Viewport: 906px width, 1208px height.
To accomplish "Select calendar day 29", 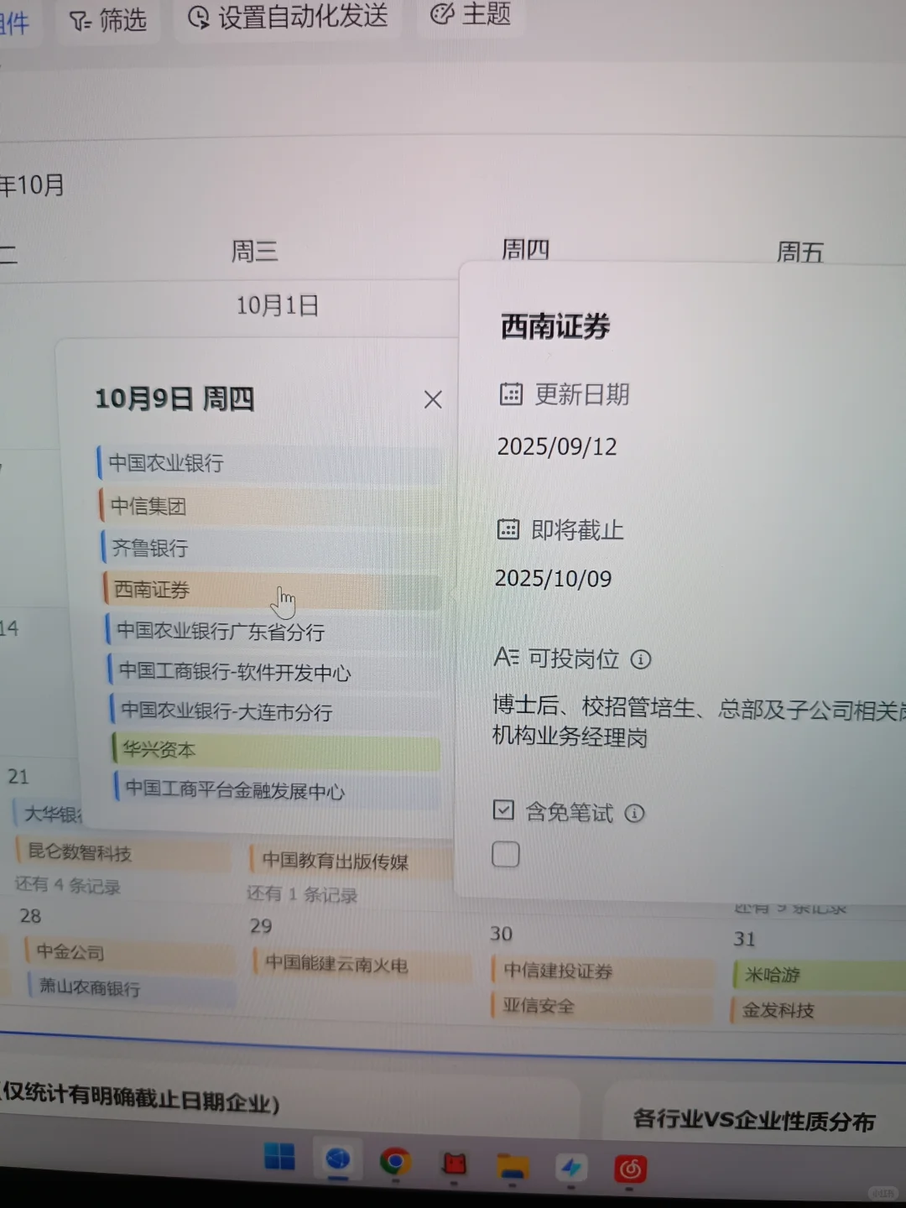I will pyautogui.click(x=261, y=926).
